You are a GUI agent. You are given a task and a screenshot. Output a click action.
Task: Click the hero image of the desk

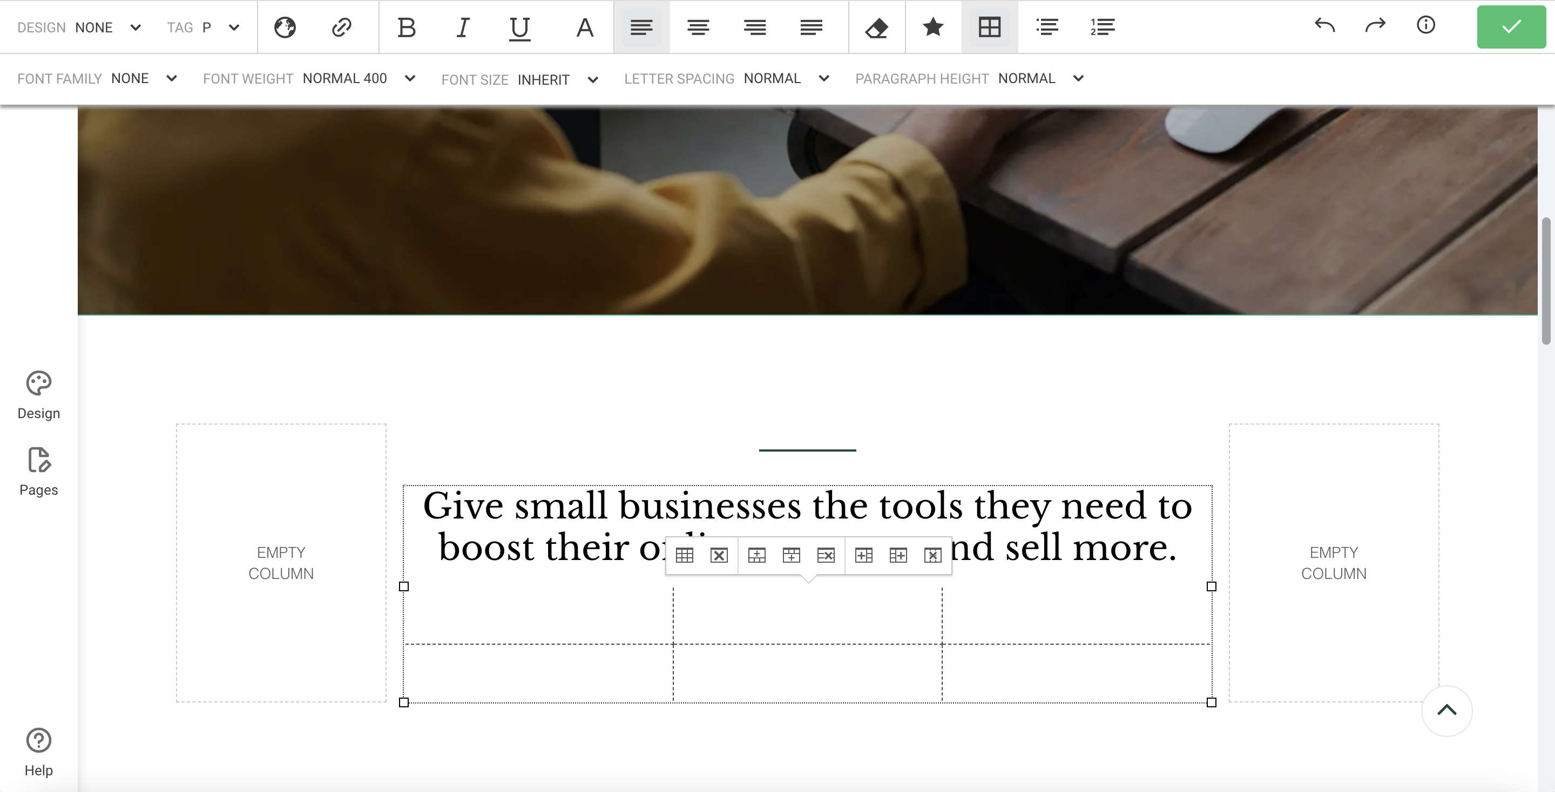[x=808, y=210]
